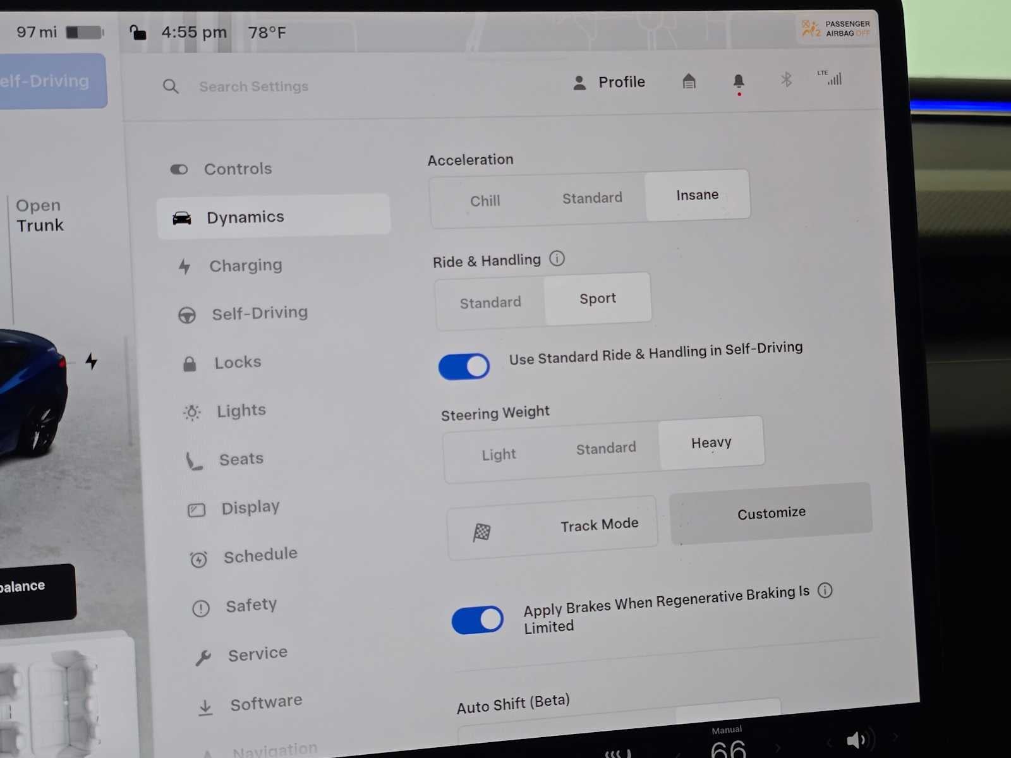Viewport: 1011px width, 758px height.
Task: Tap the Open Trunk control
Action: click(39, 215)
